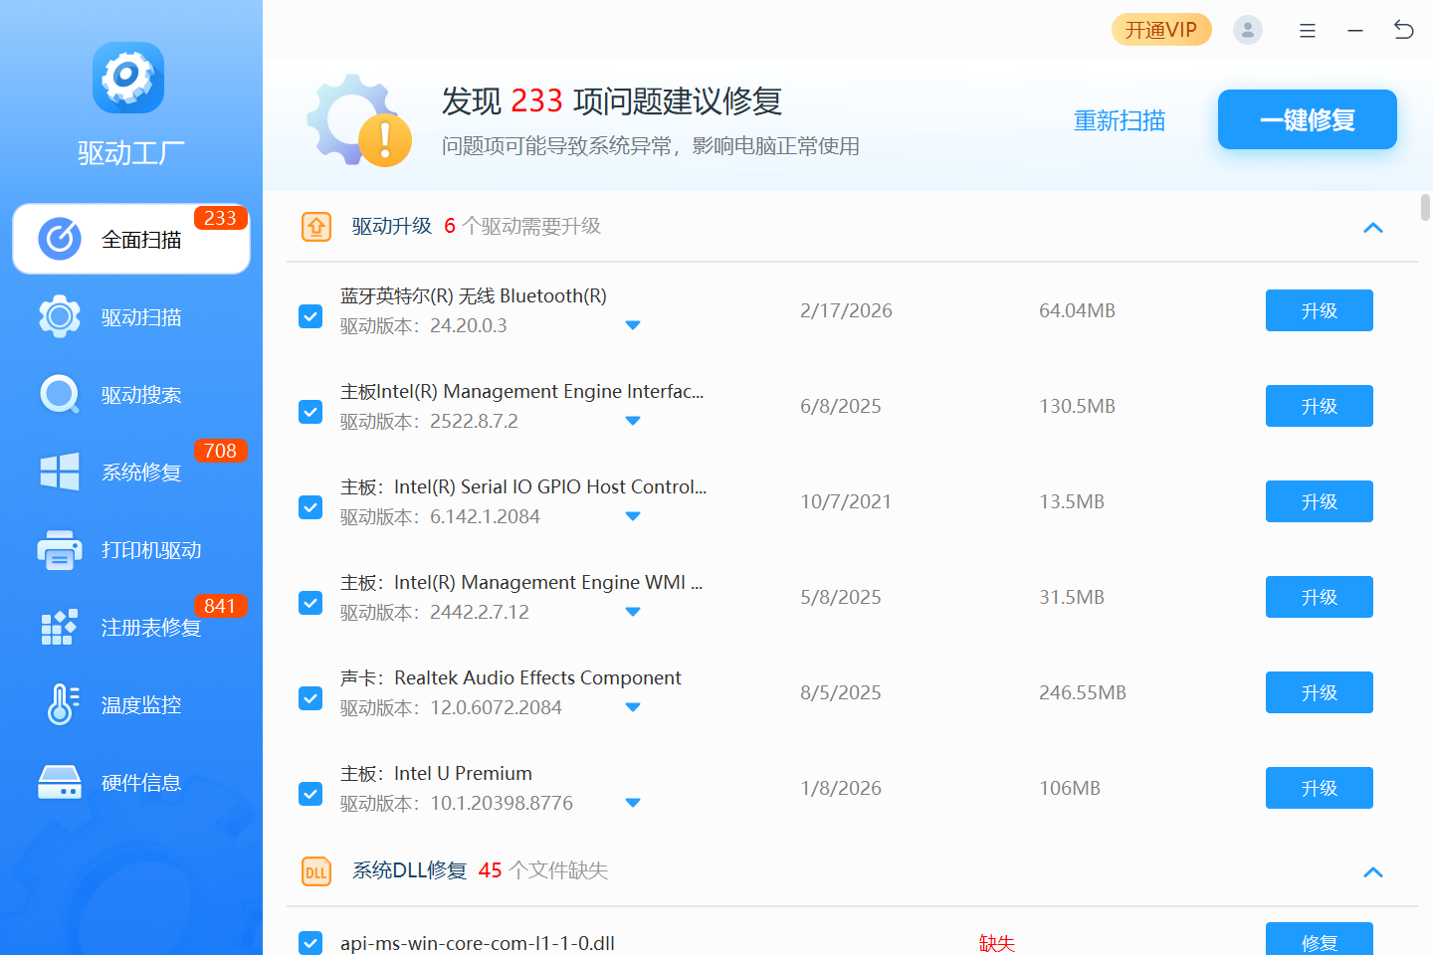Click the 841 badge on 注册表修复
The width and height of the screenshot is (1433, 955).
click(x=220, y=606)
